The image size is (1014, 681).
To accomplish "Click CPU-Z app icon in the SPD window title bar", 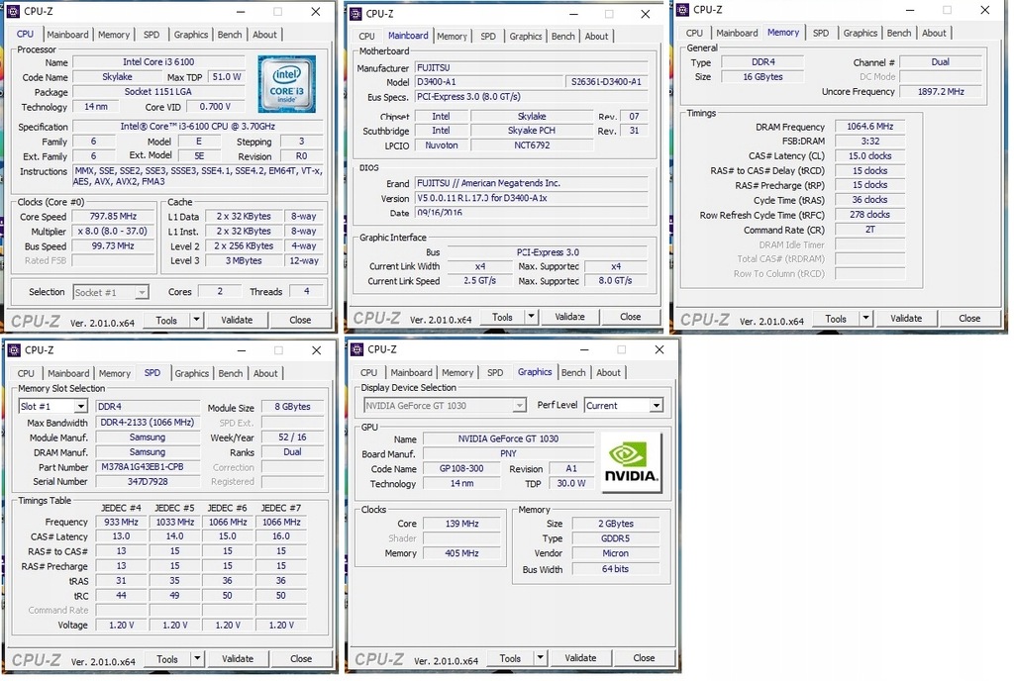I will pos(14,349).
